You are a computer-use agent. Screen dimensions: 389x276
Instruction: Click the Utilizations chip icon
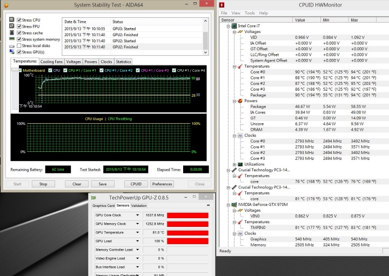pos(240,164)
